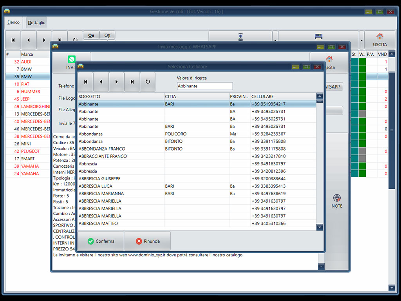Viewport: 401px width, 301px height.
Task: Cancel with Rinuncia button
Action: [x=148, y=241]
